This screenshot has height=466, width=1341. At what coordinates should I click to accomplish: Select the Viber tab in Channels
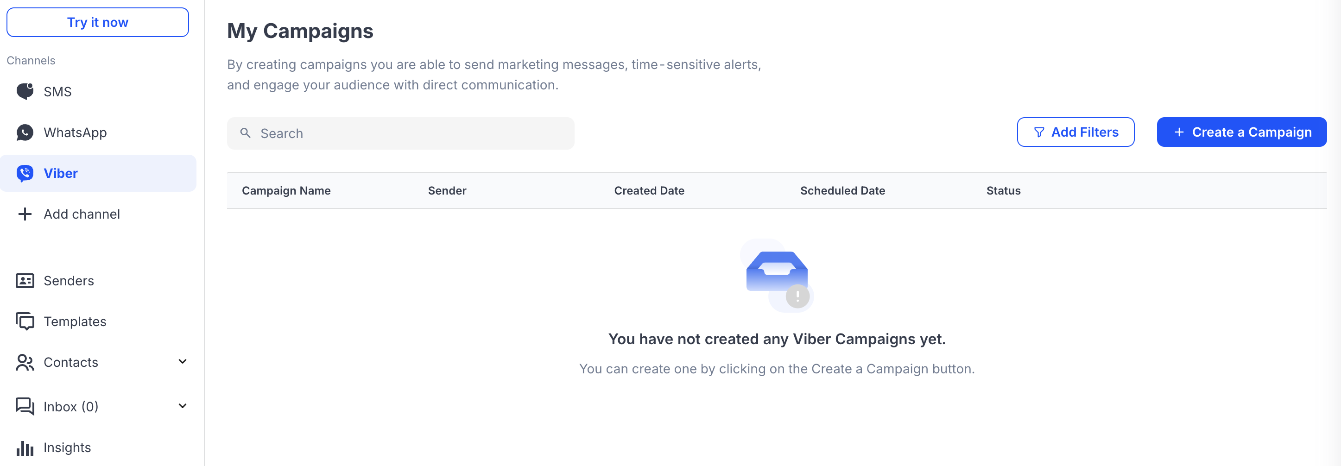pos(60,173)
